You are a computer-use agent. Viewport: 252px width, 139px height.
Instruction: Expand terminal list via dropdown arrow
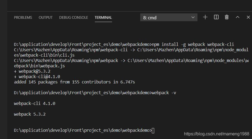tap(193, 17)
